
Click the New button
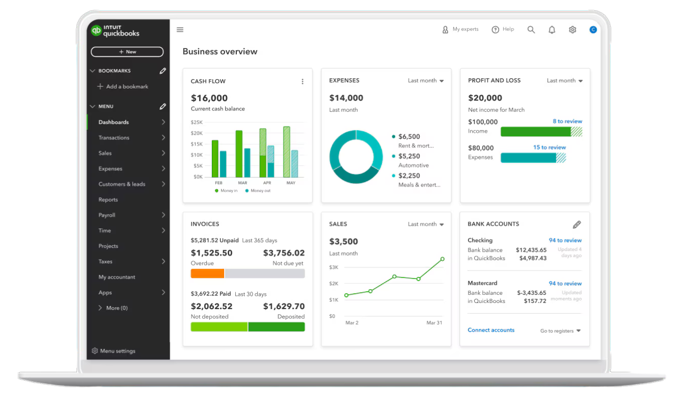pyautogui.click(x=127, y=52)
